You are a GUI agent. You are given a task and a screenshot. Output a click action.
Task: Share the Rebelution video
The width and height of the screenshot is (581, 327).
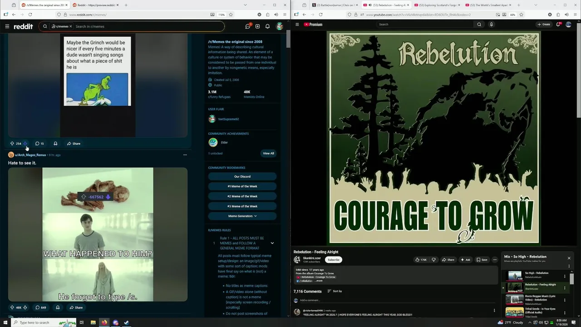click(448, 260)
